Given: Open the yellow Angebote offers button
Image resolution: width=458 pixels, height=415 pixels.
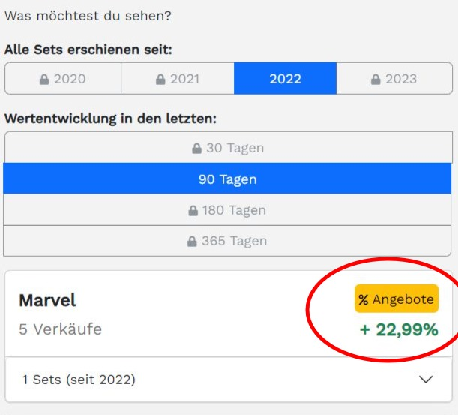Looking at the screenshot, I should (397, 299).
